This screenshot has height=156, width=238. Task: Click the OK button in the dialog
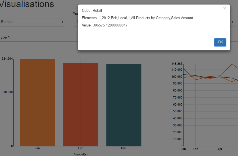(x=220, y=42)
